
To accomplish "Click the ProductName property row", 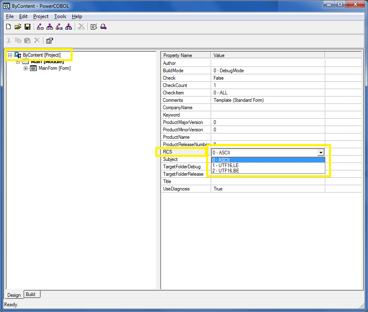I will (x=261, y=137).
